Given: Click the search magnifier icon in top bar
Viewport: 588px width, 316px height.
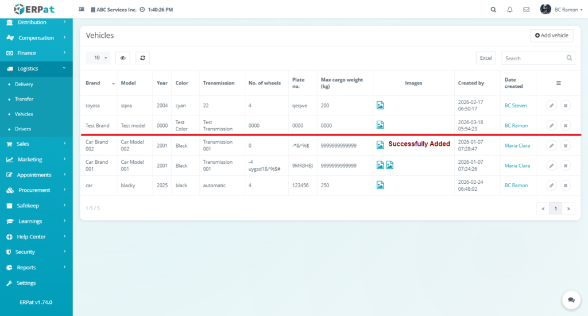Looking at the screenshot, I should (493, 10).
